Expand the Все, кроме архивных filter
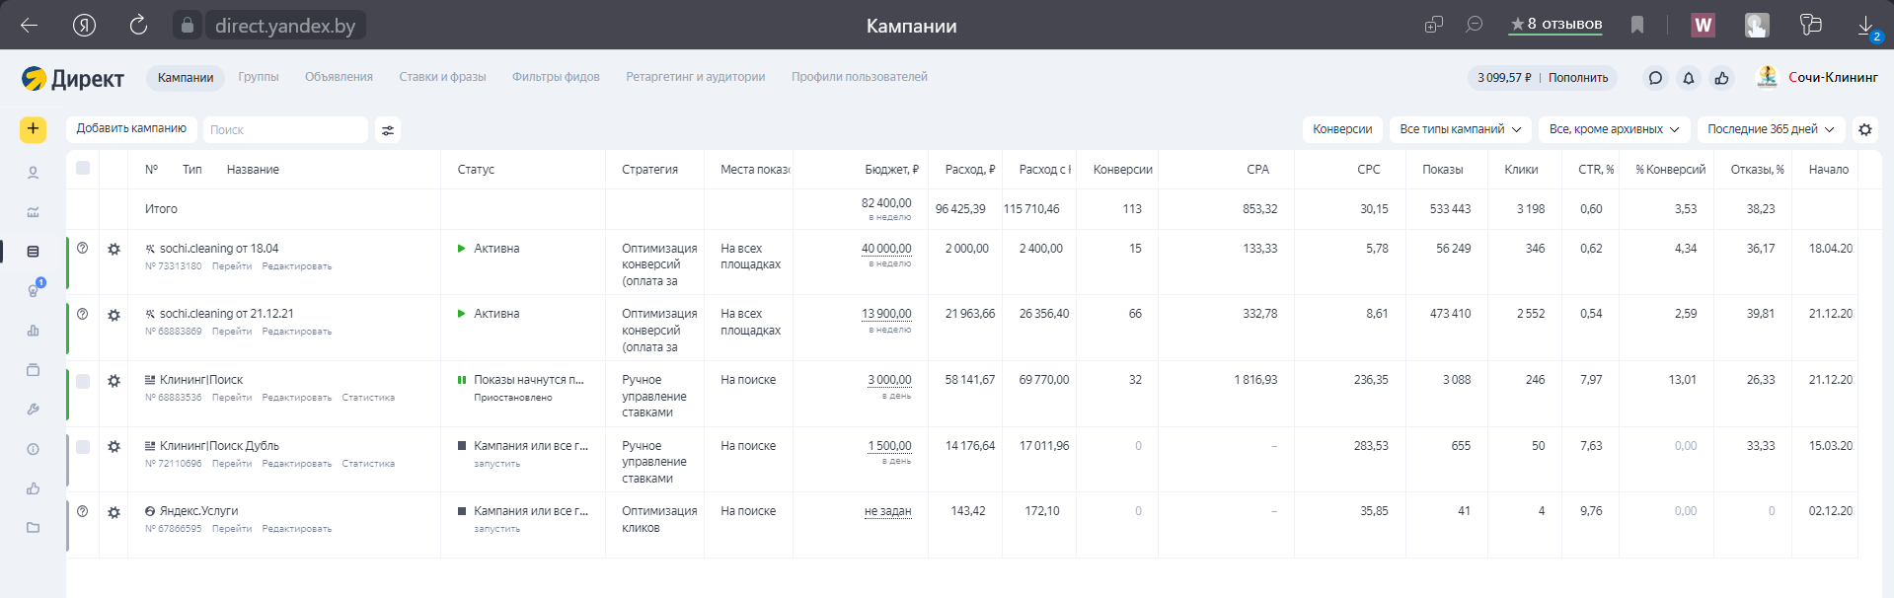 pyautogui.click(x=1613, y=129)
